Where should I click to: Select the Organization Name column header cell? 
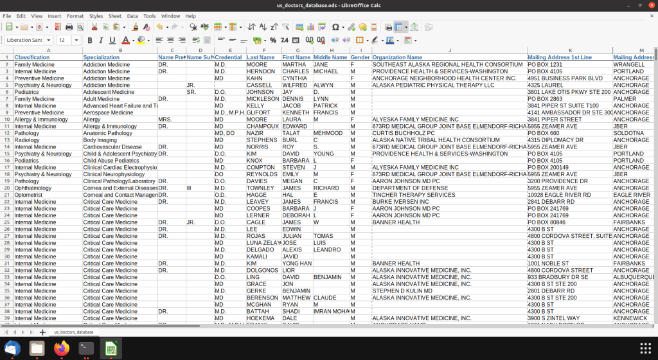[x=396, y=58]
